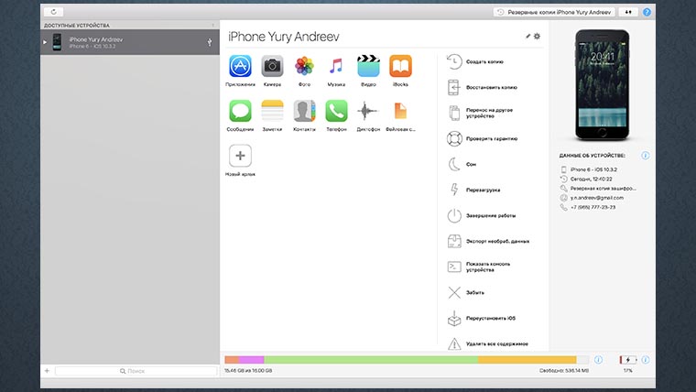Click the USB connection icon in sidebar

pos(210,42)
